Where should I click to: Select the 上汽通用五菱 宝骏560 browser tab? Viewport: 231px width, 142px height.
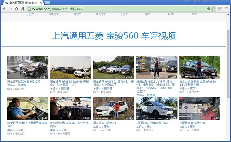(x=23, y=3)
